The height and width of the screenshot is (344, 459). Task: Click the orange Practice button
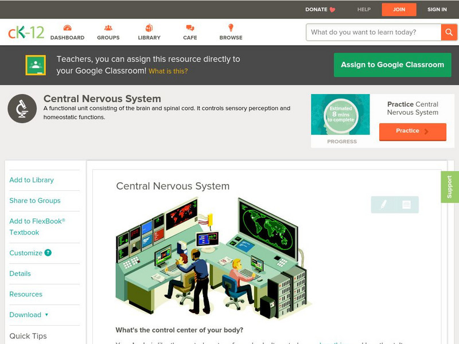(413, 132)
